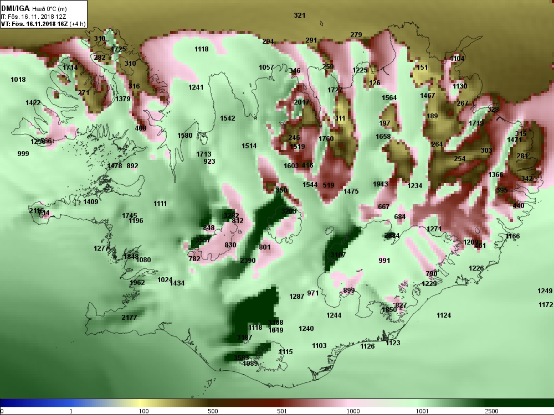This screenshot has height=415, width=554.
Task: Click the map value 1018
Action: [x=18, y=79]
